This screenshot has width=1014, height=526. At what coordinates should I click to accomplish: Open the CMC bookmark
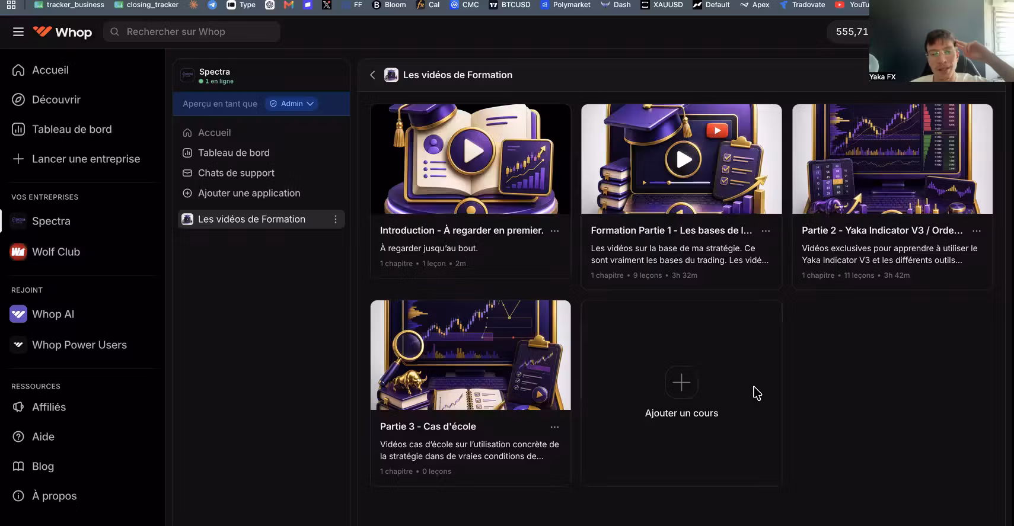click(464, 5)
